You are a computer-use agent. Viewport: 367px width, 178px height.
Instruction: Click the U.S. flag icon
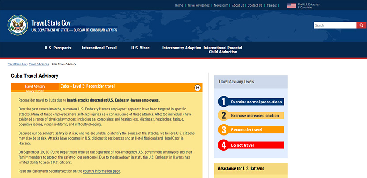pyautogui.click(x=291, y=5)
